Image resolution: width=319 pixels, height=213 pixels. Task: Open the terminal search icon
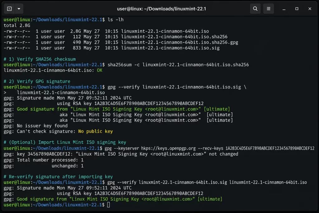[255, 9]
